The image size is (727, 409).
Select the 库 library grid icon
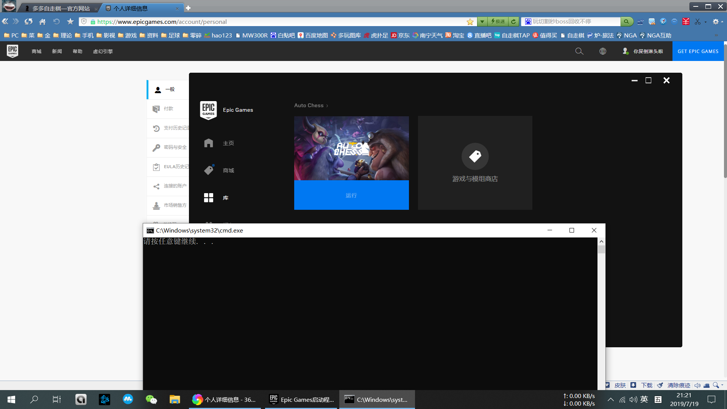pyautogui.click(x=209, y=198)
